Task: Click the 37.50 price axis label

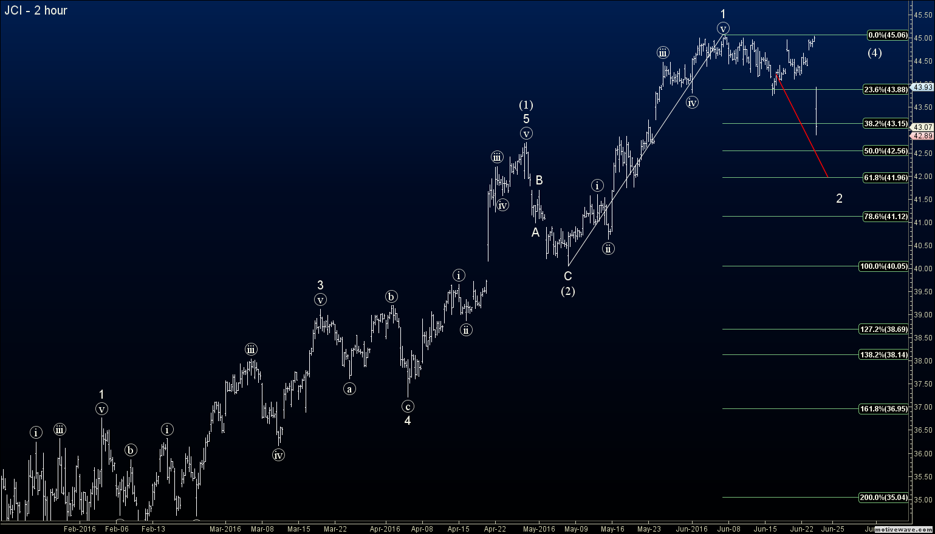Action: coord(923,384)
